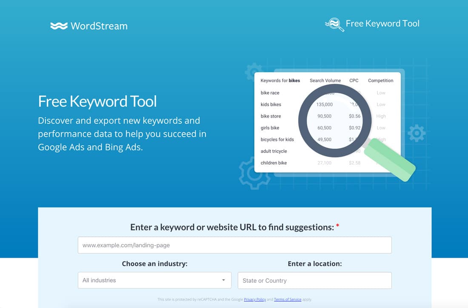
Task: Click the 'Enter a location:' label
Action: coord(314,264)
